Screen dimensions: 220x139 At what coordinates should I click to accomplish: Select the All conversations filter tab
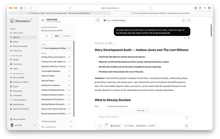tap(47, 36)
